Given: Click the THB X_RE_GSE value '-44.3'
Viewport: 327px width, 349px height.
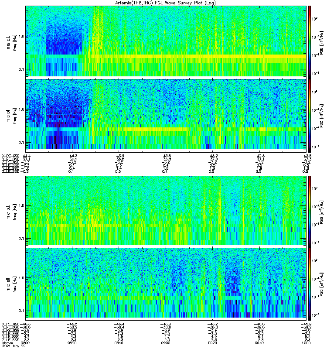Looking at the screenshot, I should [x=72, y=156].
